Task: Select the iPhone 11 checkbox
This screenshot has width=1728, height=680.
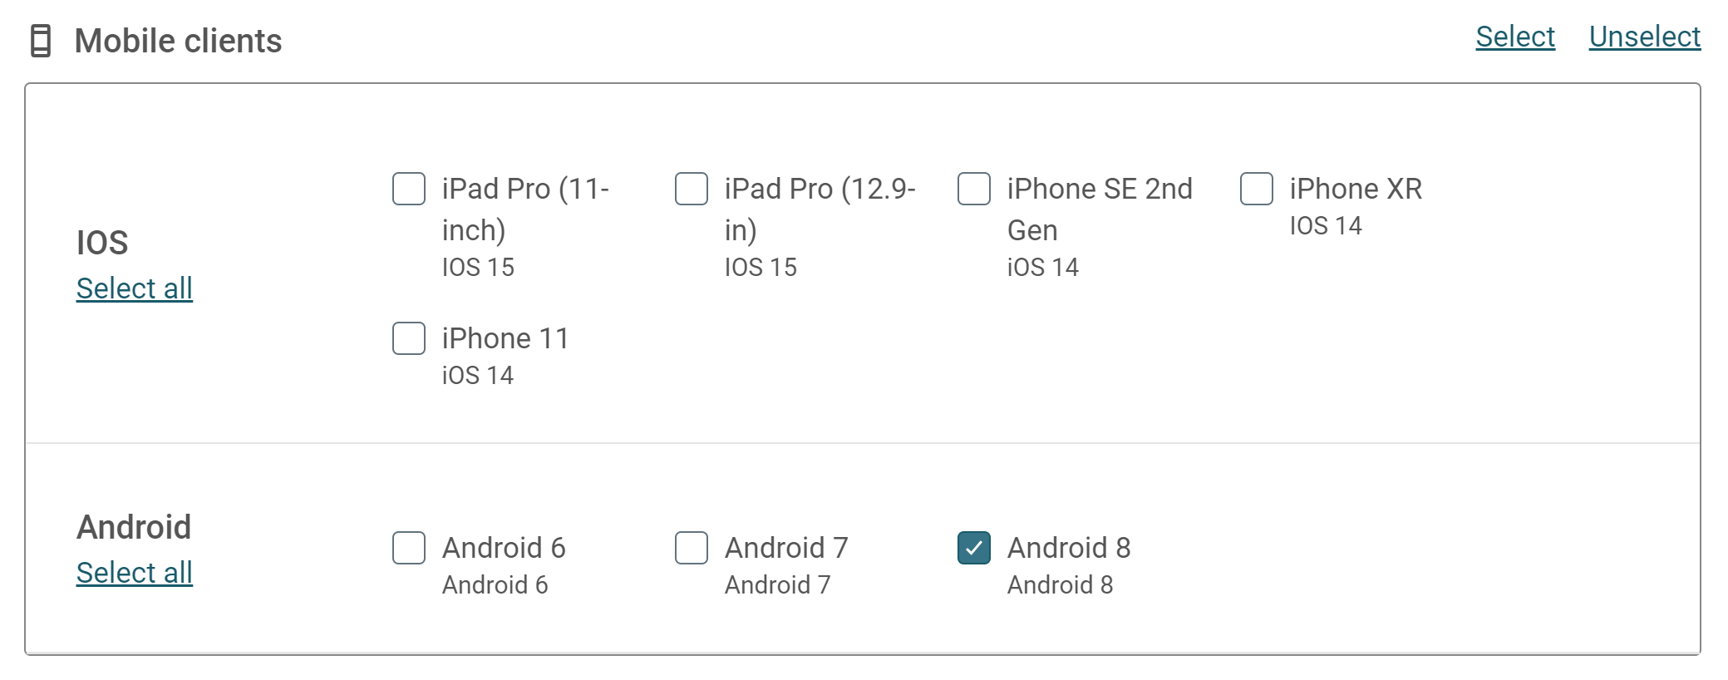Action: (x=409, y=338)
